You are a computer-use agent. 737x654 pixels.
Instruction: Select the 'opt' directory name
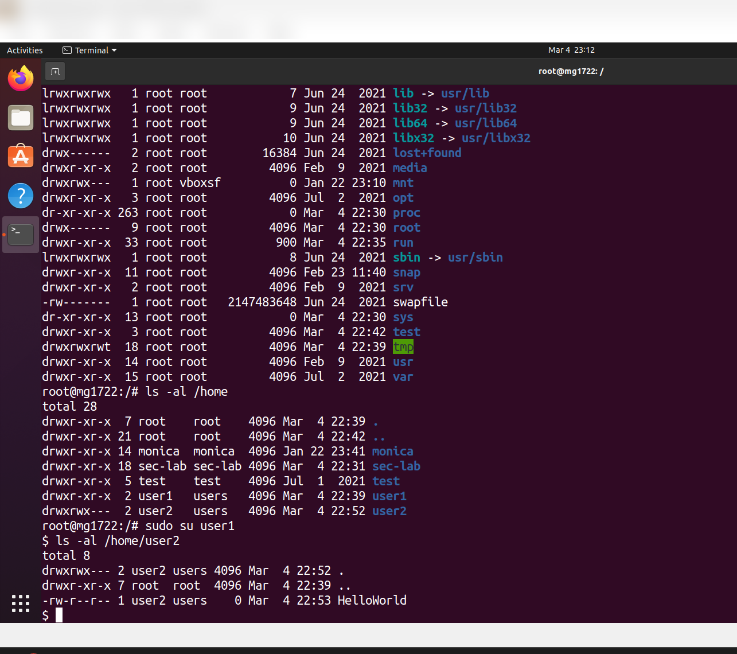point(403,198)
